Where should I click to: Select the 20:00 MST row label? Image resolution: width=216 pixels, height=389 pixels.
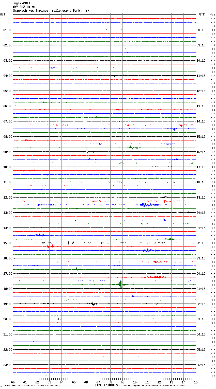click(x=8, y=319)
